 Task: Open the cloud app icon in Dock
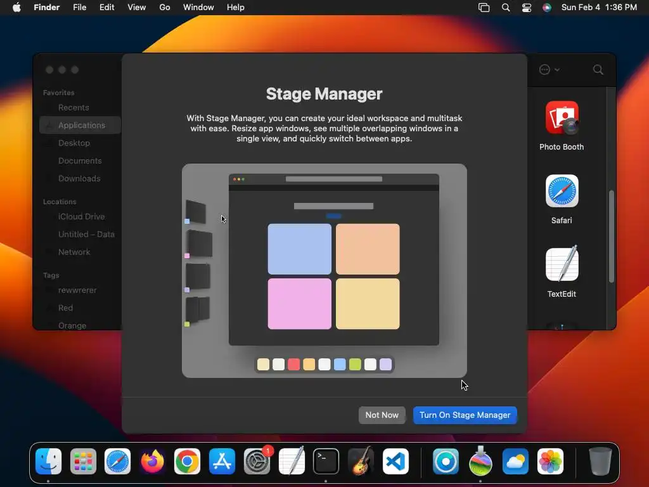515,461
